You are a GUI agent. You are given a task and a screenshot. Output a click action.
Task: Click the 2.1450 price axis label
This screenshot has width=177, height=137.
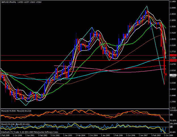173,1
